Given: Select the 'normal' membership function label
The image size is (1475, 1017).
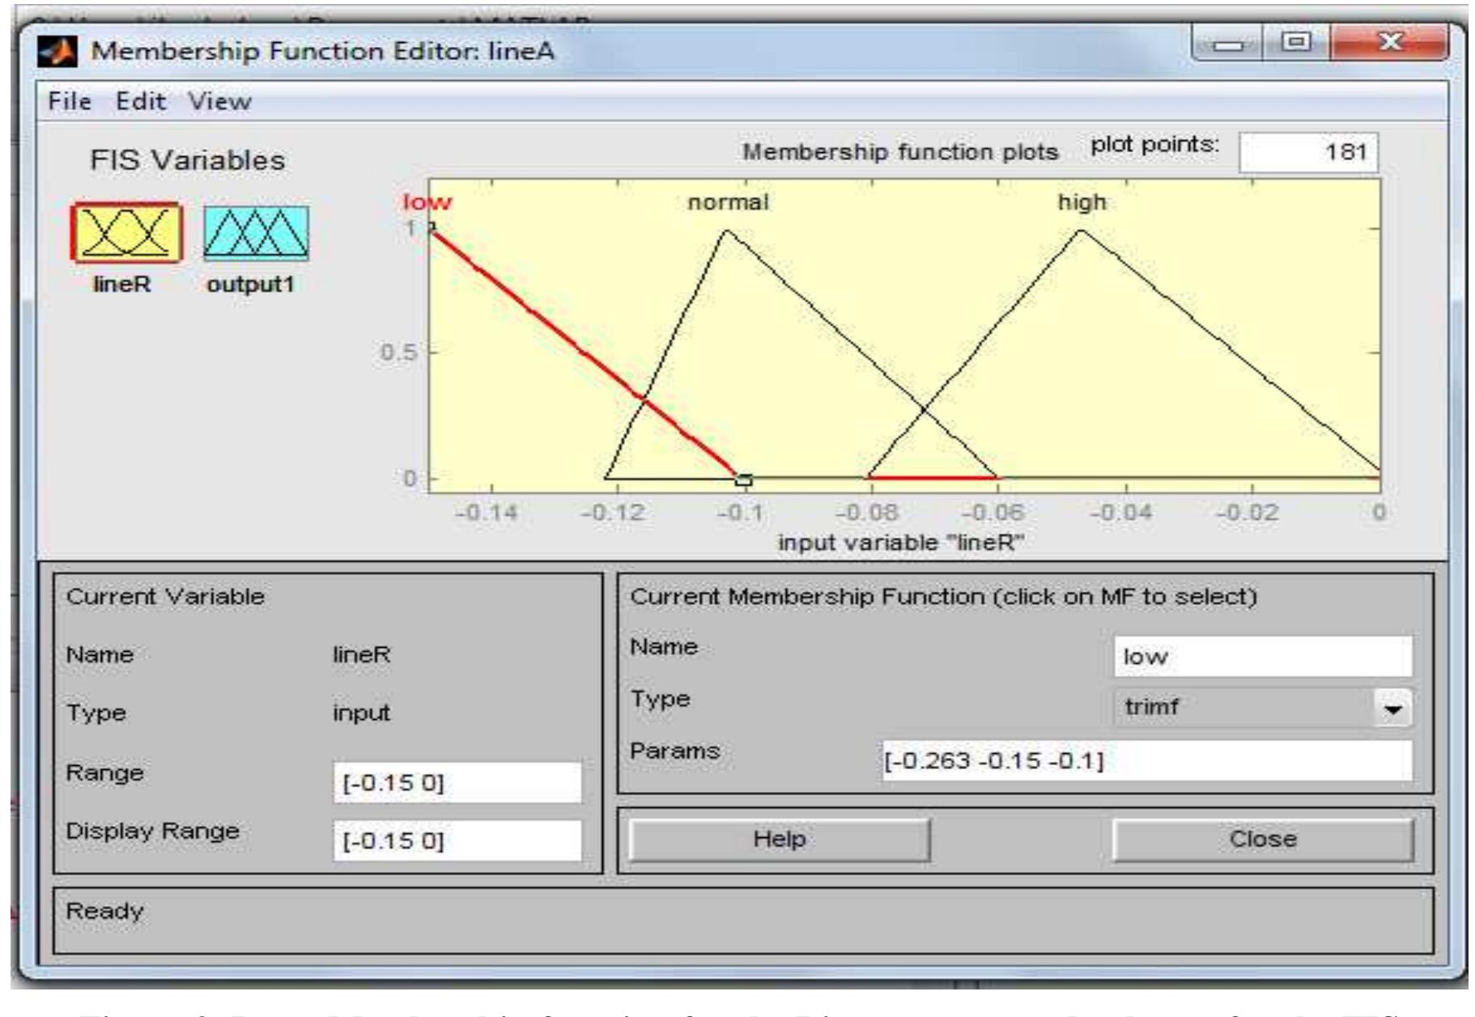Looking at the screenshot, I should (x=728, y=202).
